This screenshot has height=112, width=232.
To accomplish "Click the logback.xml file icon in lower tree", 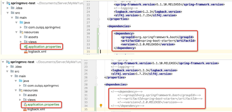I will tap(25, 109).
